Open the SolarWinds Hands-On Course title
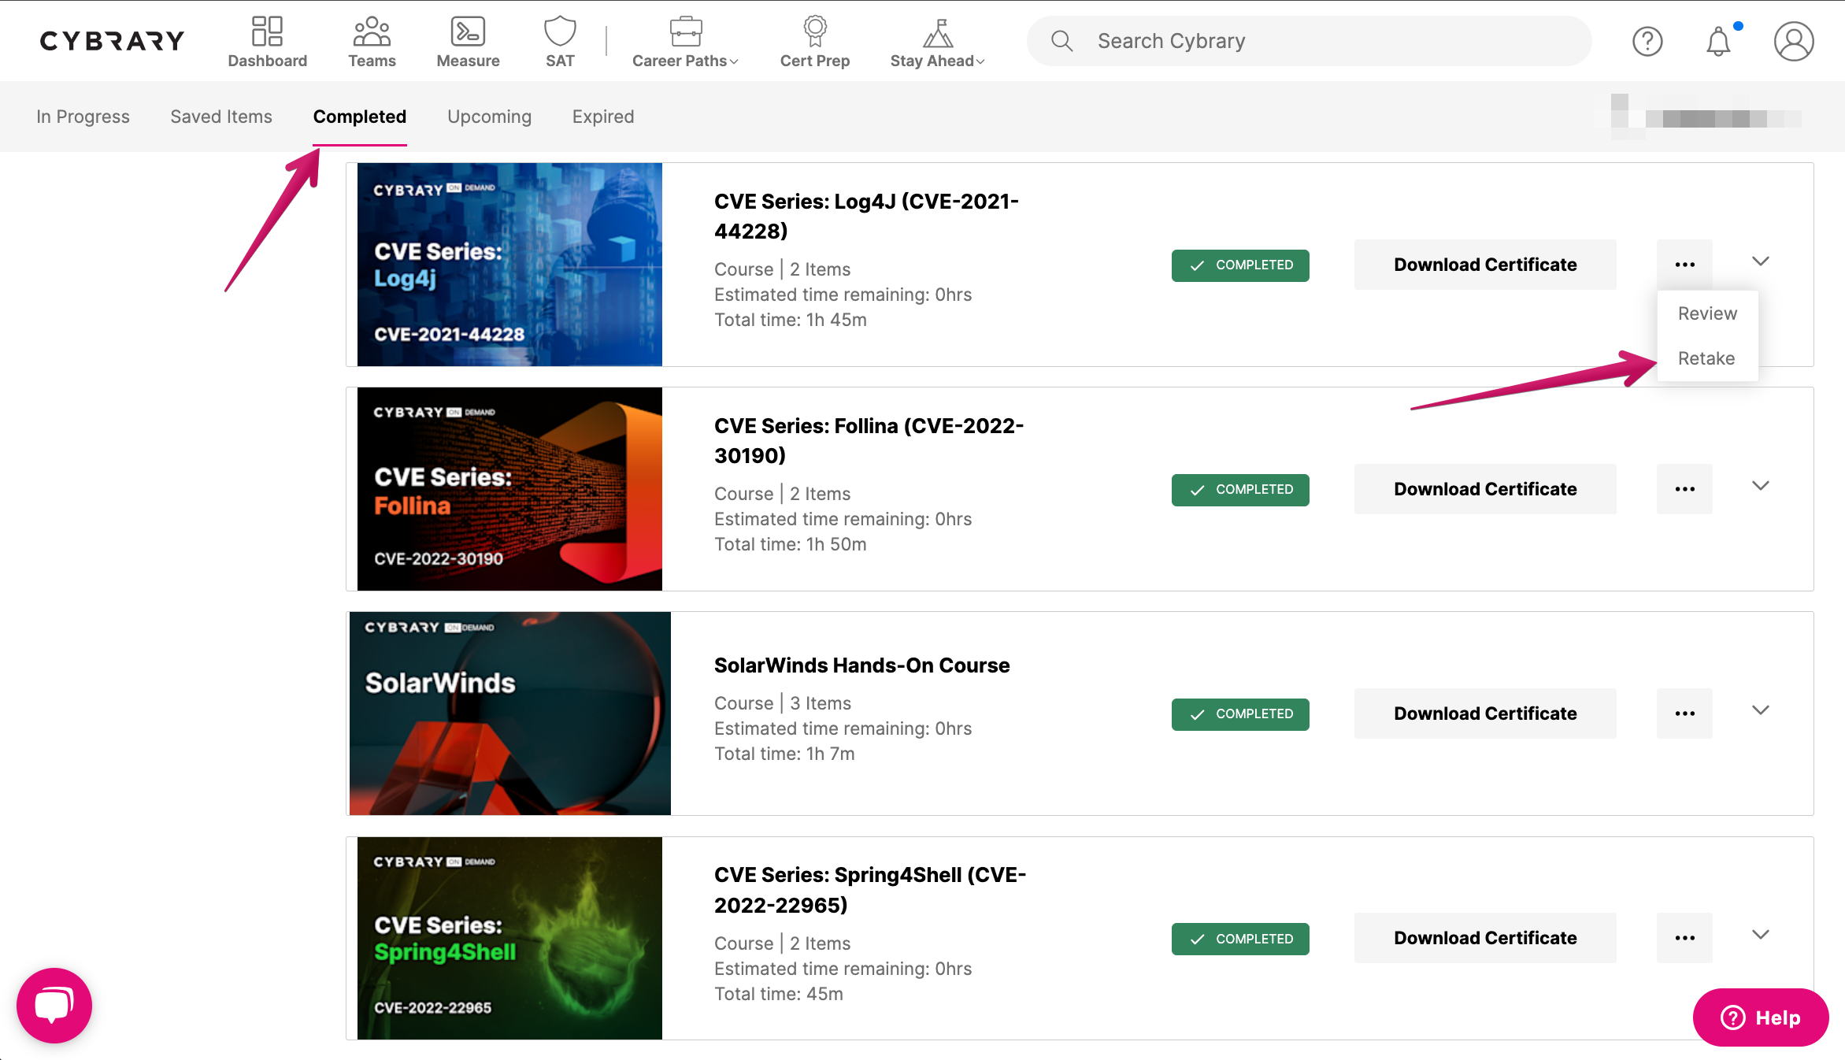This screenshot has height=1060, width=1845. (861, 665)
